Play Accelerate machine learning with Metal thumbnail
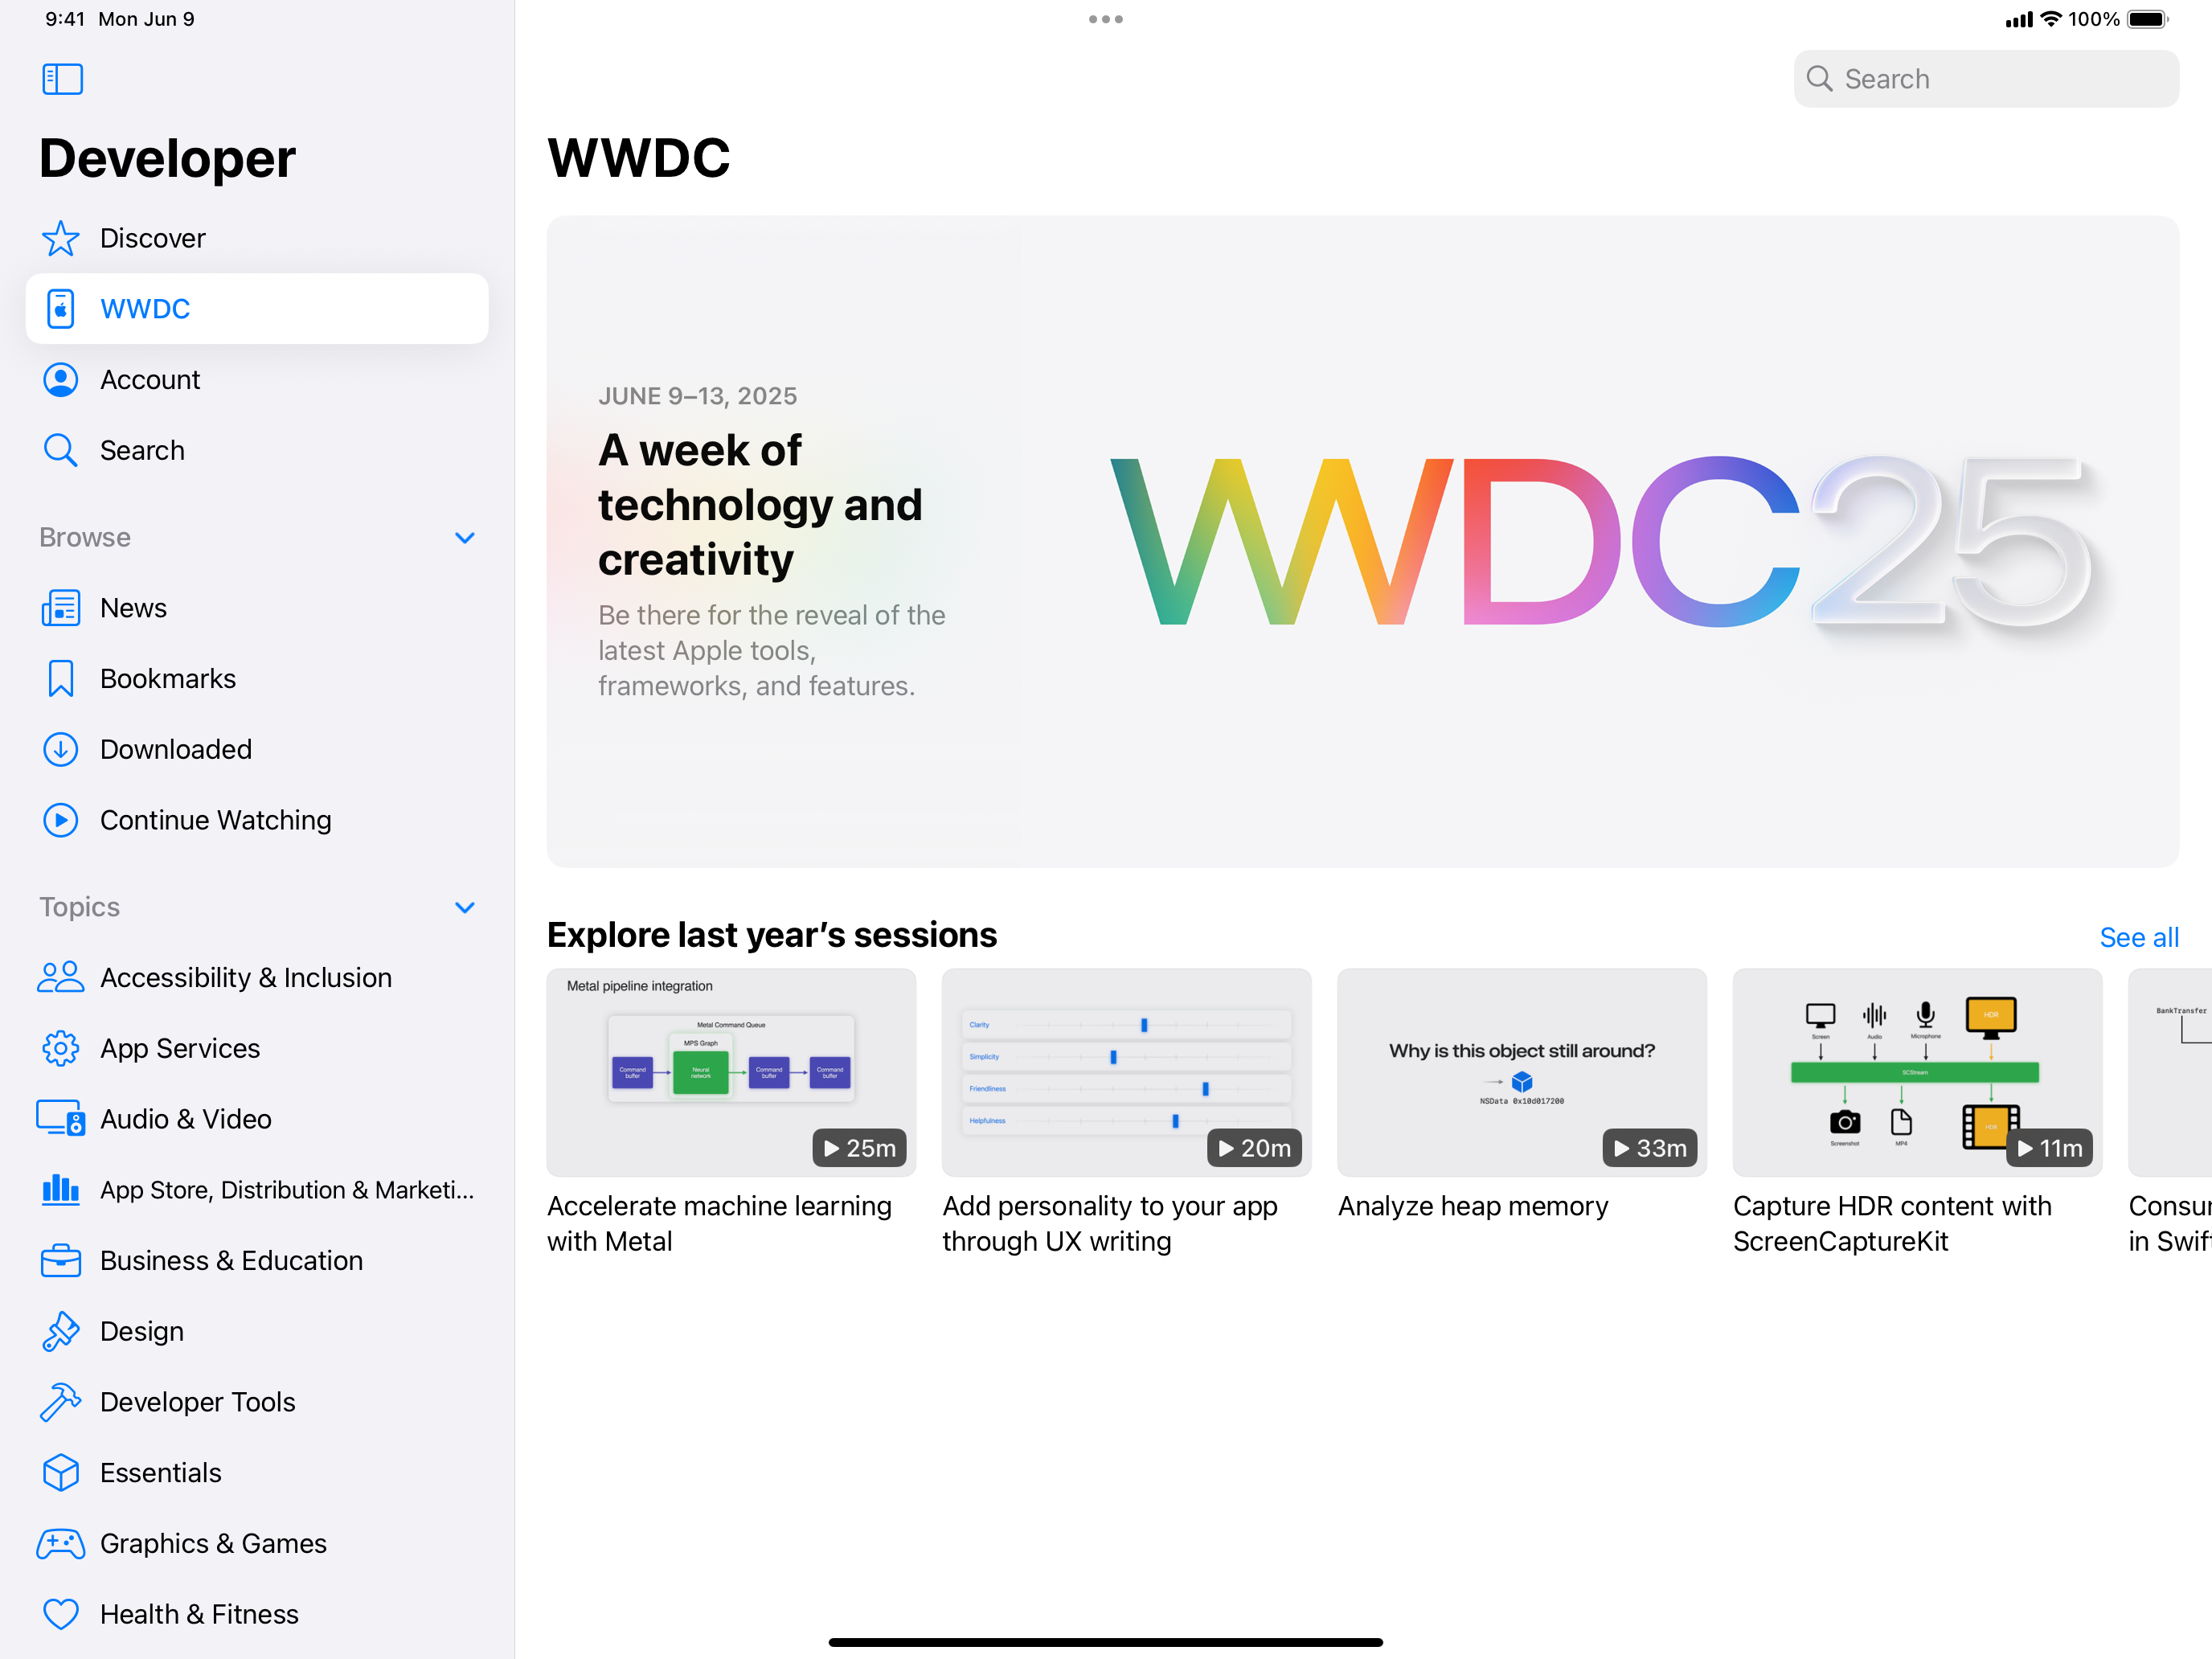 click(x=731, y=1072)
